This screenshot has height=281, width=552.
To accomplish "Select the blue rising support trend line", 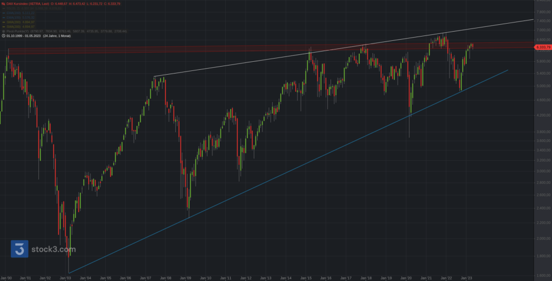I will point(289,171).
